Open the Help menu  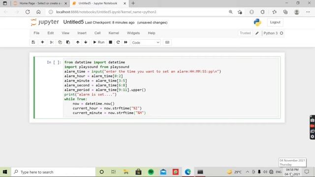tap(152, 33)
